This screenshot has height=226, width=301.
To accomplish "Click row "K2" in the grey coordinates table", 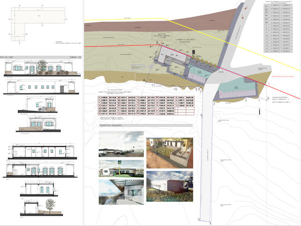I will pos(278,9).
